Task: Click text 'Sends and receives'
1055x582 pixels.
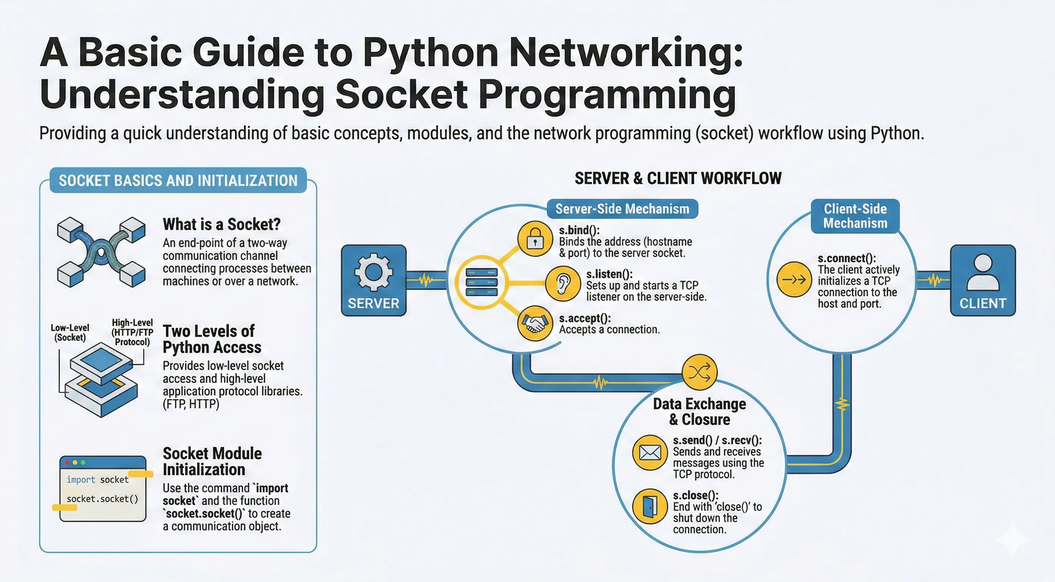Action: coord(717,452)
